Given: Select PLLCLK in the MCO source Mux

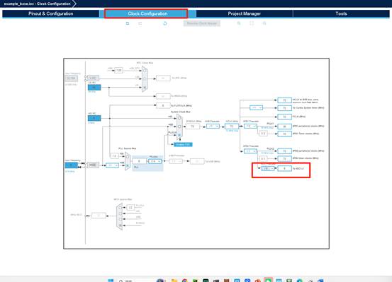Looking at the screenshot, I should tap(121, 208).
